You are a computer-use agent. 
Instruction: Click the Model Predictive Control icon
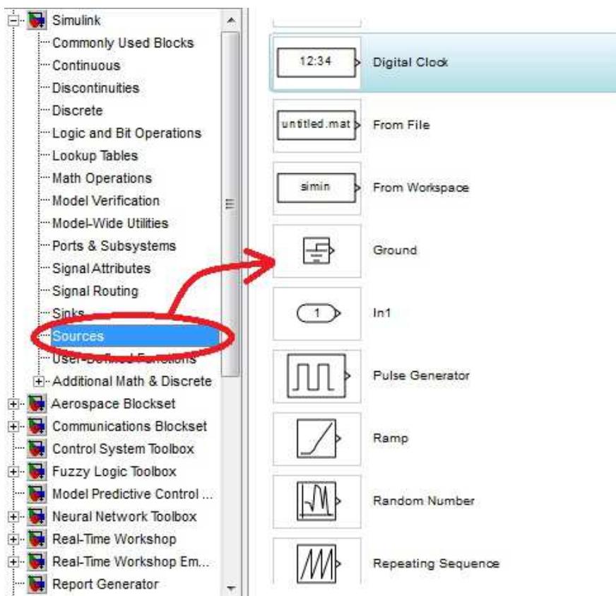click(37, 494)
